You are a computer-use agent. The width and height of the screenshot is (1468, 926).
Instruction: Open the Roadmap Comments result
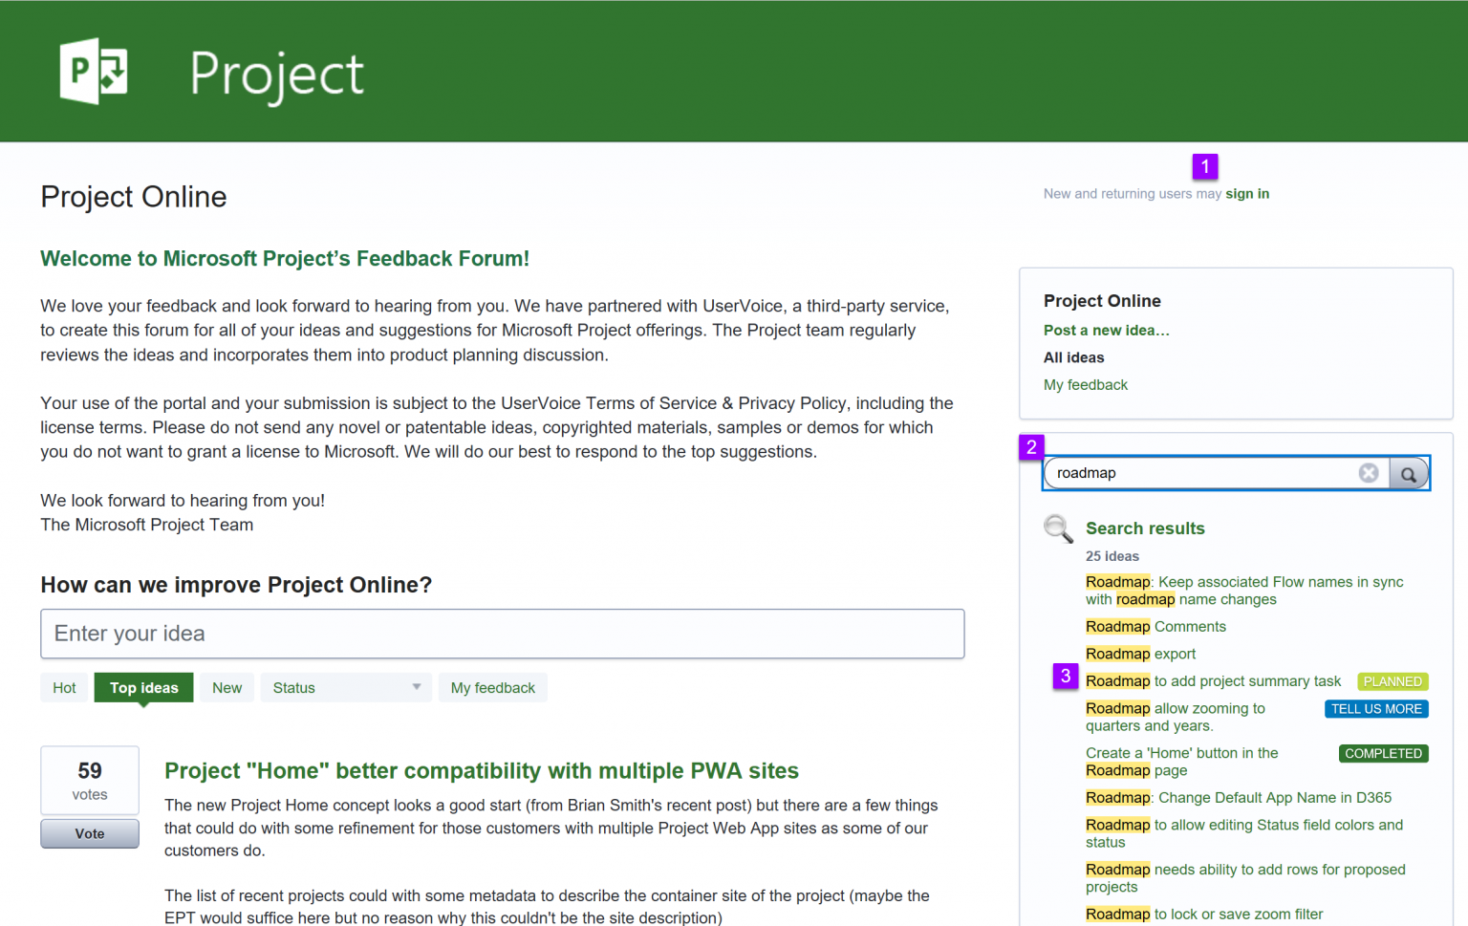1155,626
